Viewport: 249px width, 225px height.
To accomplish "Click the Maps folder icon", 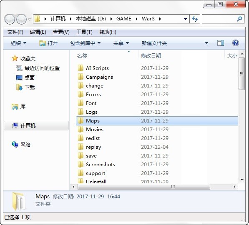I will click(80, 120).
